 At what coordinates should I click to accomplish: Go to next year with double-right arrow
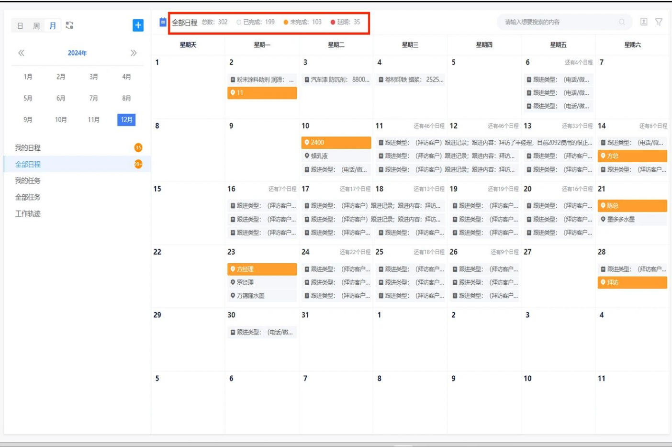click(x=134, y=53)
